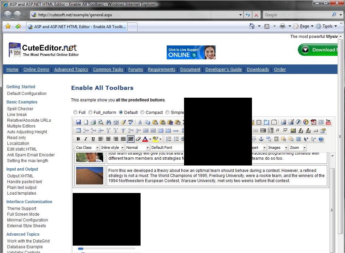
Task: Select the ASP and ASP.NET HTML Editor browser tab
Action: point(77,27)
